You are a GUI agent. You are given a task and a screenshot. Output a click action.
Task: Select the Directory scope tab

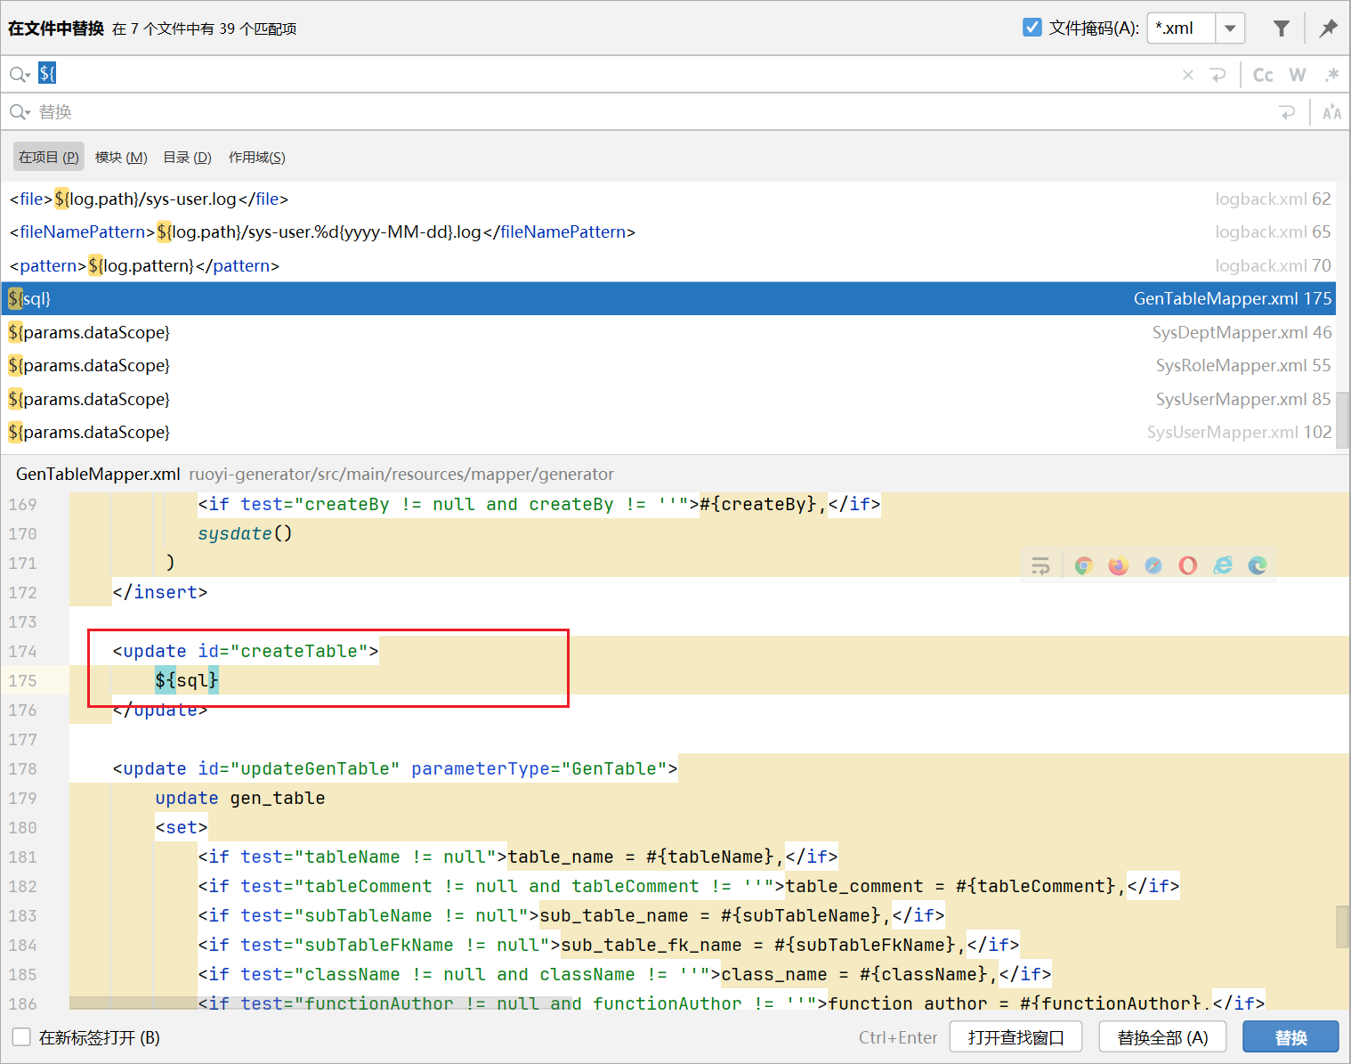(x=187, y=157)
